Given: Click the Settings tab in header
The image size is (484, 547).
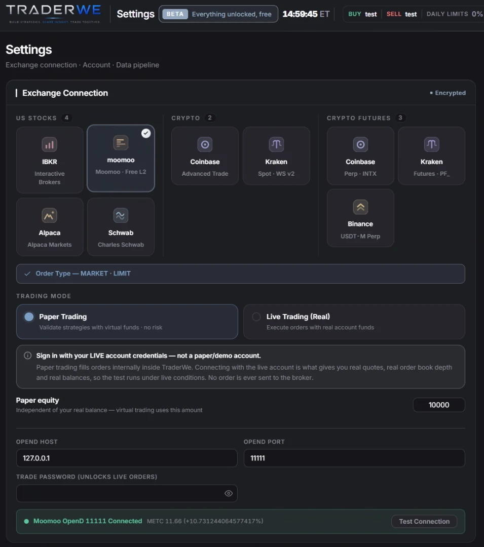Looking at the screenshot, I should tap(135, 14).
